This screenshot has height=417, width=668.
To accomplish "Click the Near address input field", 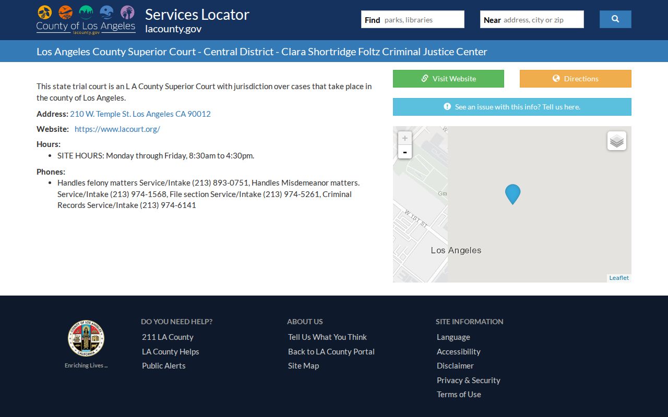I will [532, 20].
